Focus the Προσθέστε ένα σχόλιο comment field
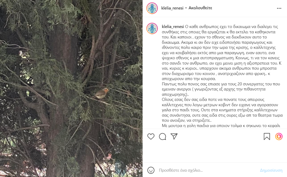The height and width of the screenshot is (177, 287). pos(207,170)
